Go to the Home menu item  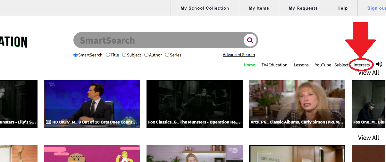(249, 65)
